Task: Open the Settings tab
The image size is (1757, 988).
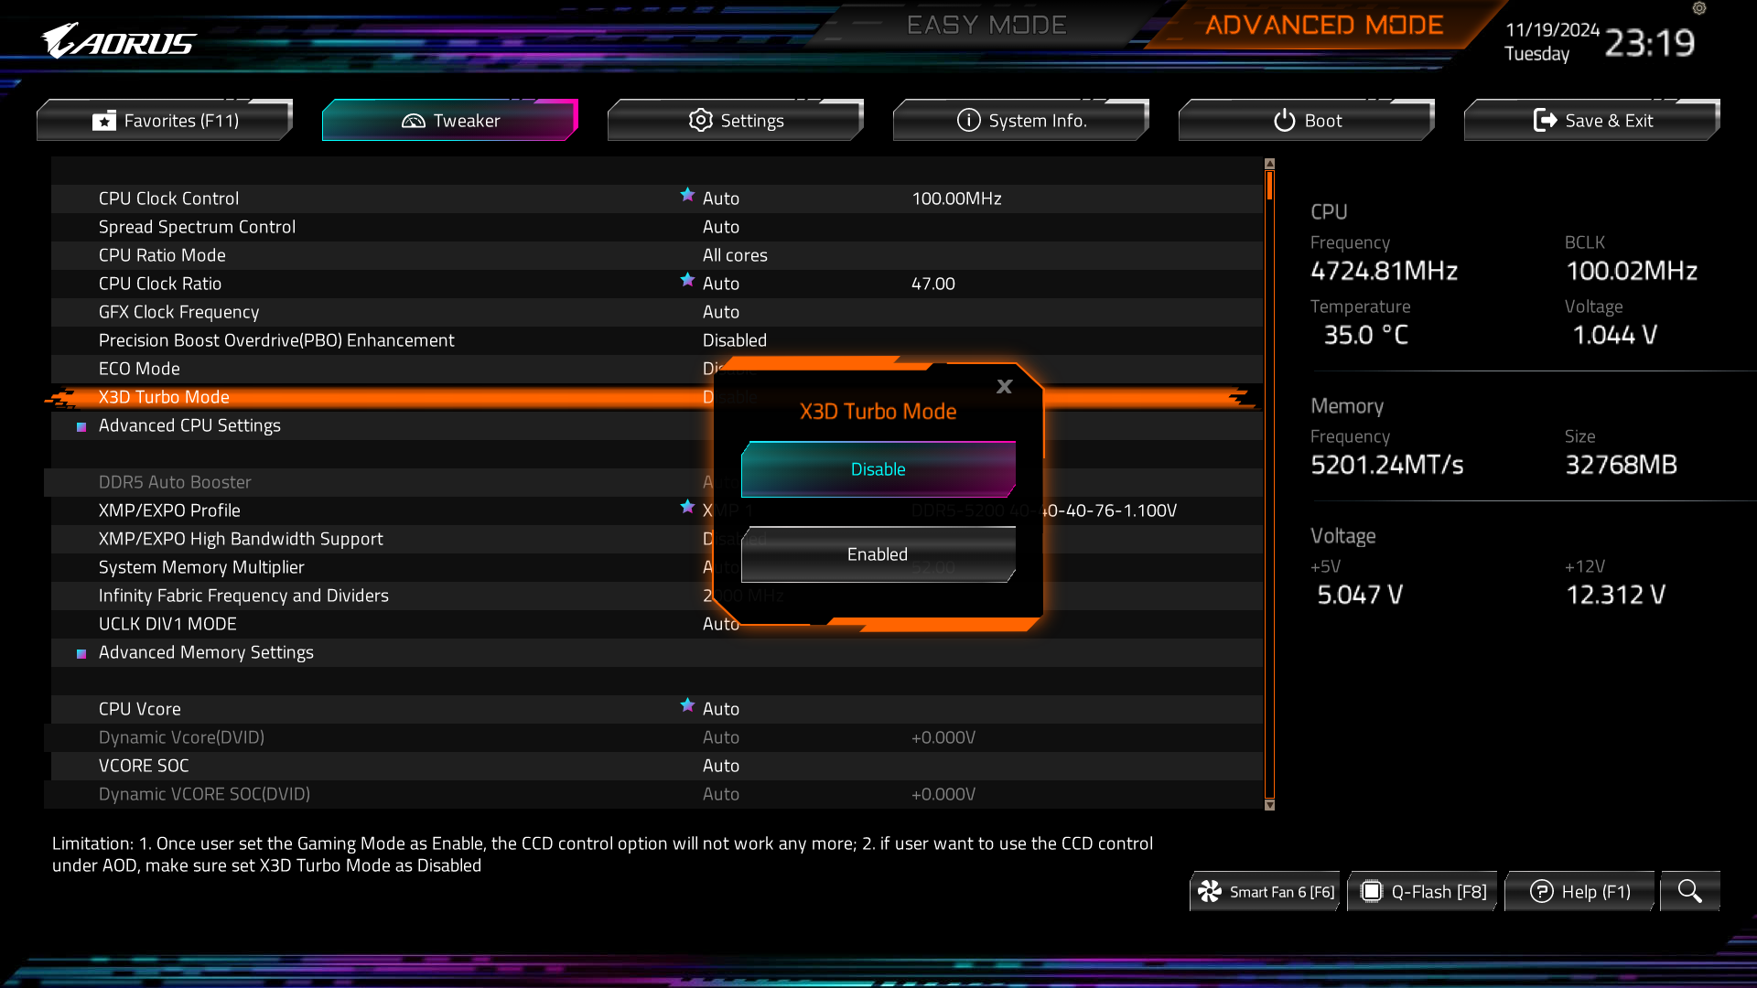Action: [x=736, y=121]
